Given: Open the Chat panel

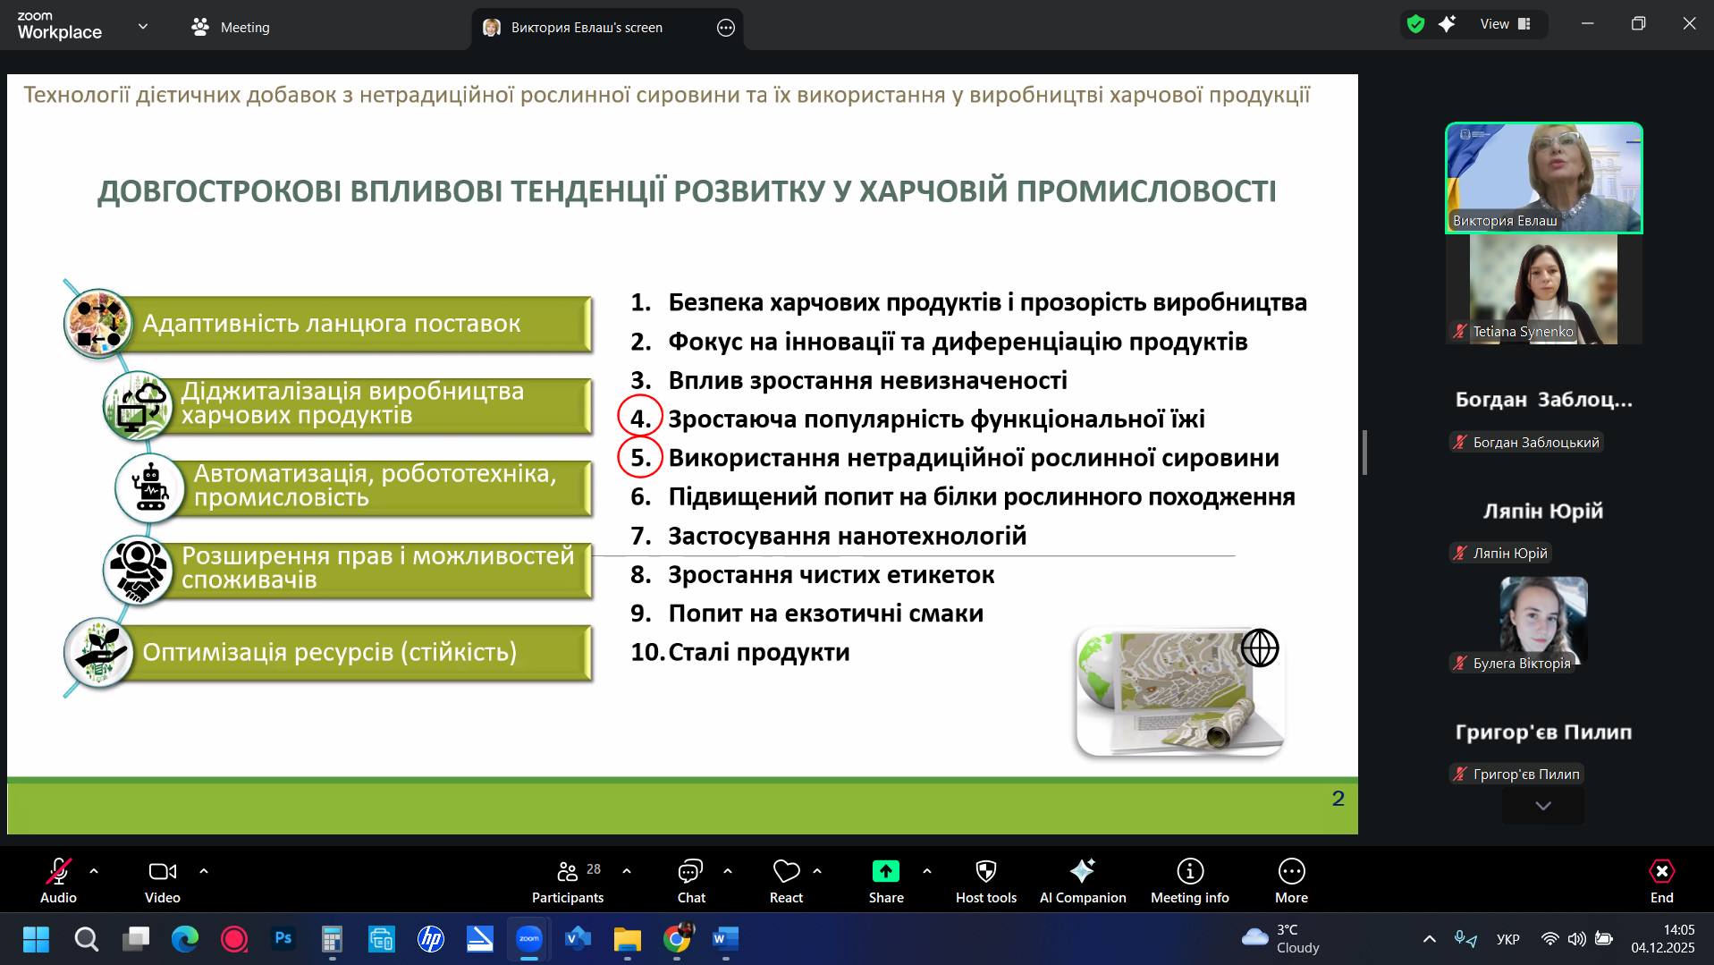Looking at the screenshot, I should 690,880.
